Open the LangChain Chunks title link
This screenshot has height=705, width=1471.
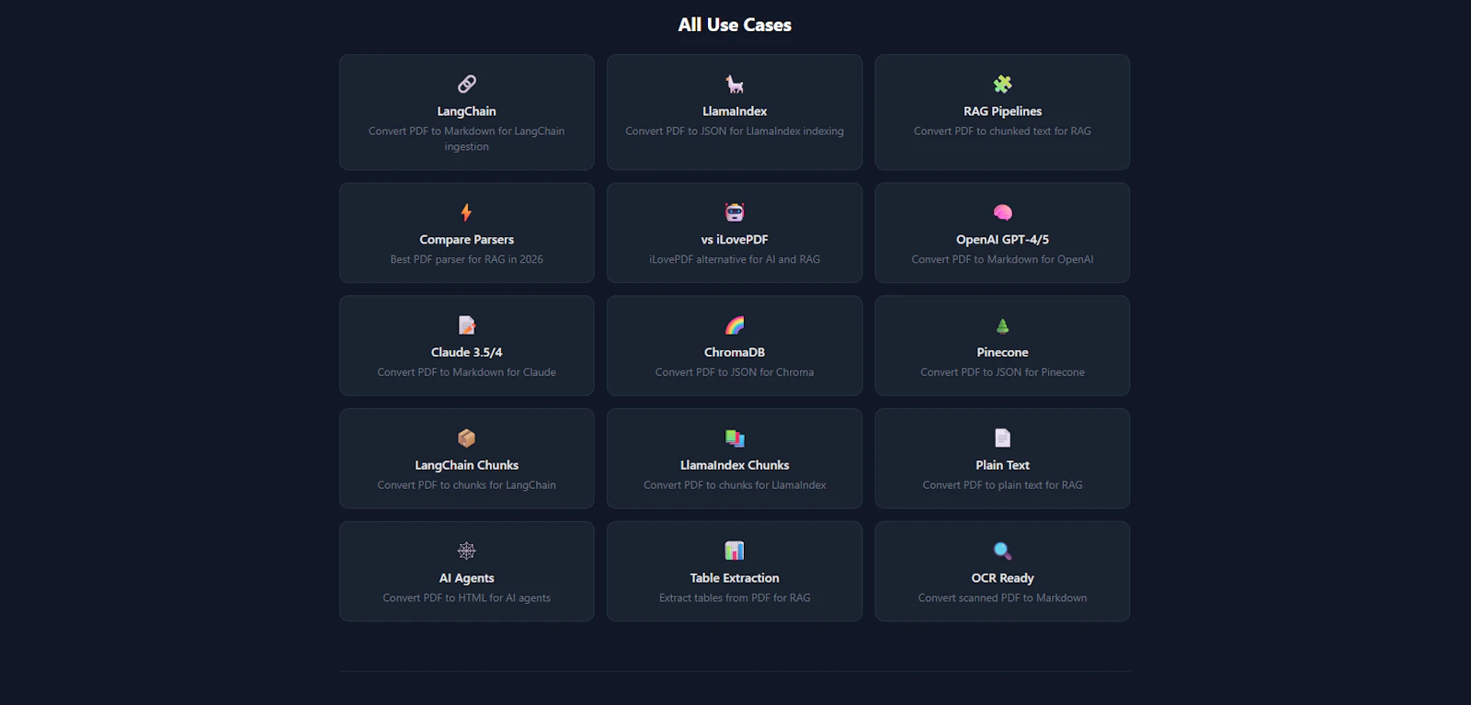point(467,466)
